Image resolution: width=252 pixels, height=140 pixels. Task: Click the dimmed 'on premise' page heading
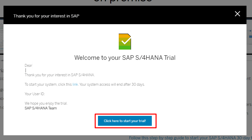(123, 2)
